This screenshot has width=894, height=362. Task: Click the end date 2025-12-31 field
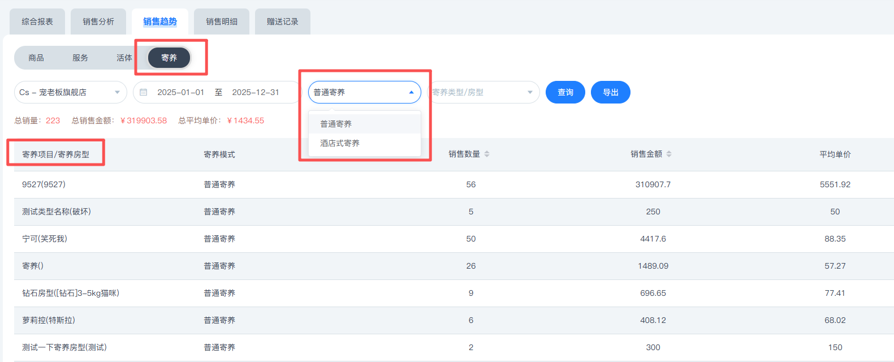point(256,92)
